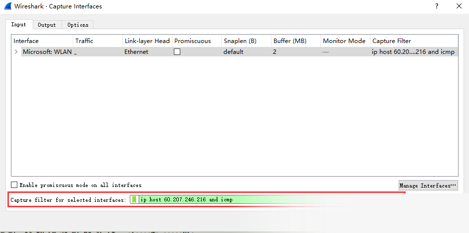Click the Monitor Mode column header

(346, 41)
